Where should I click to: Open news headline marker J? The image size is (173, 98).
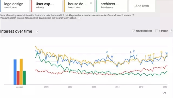(137, 55)
